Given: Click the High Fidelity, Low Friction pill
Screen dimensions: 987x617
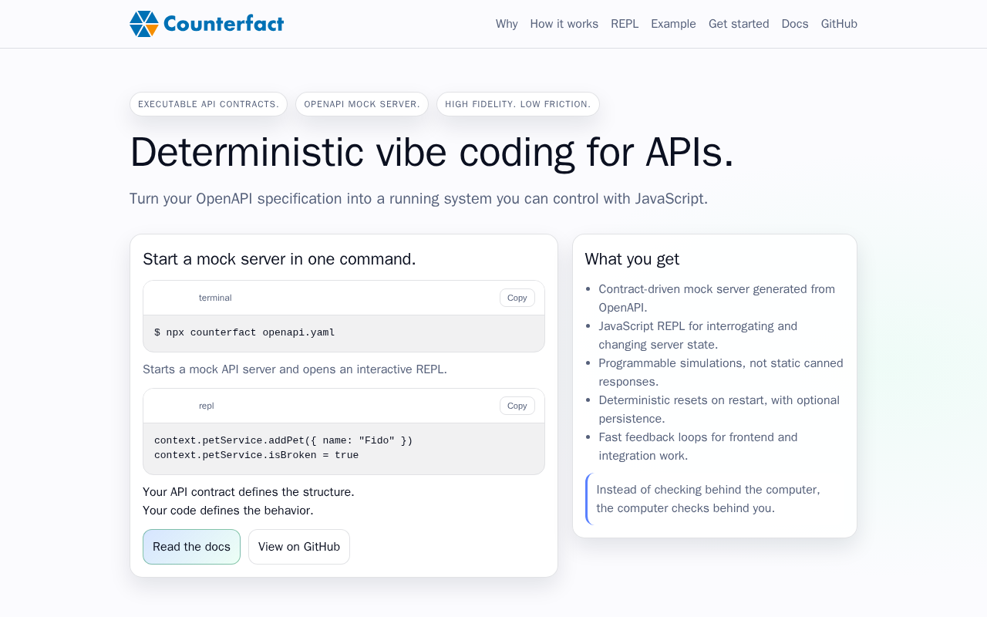Looking at the screenshot, I should (518, 104).
